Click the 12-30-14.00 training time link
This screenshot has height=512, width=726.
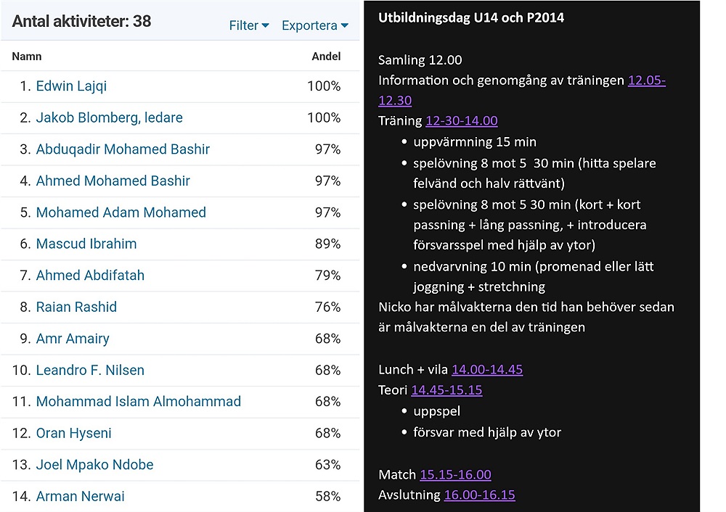(x=461, y=121)
